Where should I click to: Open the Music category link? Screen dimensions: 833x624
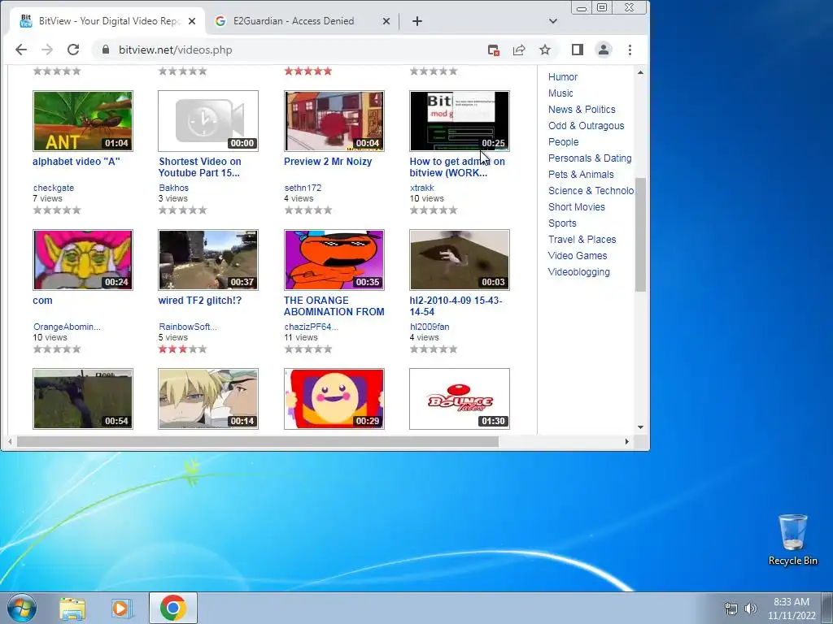pyautogui.click(x=560, y=93)
